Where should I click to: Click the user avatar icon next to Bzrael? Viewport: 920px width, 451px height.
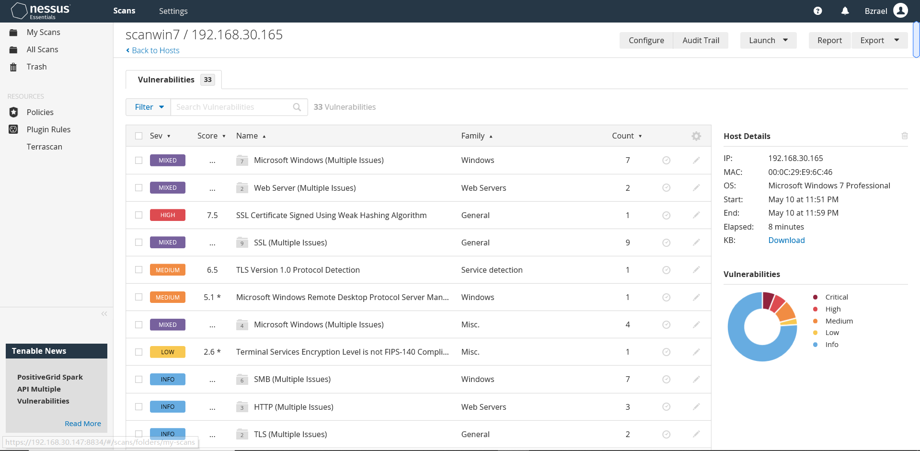click(x=900, y=11)
